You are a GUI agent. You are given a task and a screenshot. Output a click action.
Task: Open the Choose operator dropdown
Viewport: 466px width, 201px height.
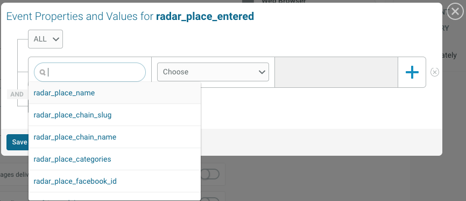[x=213, y=72]
